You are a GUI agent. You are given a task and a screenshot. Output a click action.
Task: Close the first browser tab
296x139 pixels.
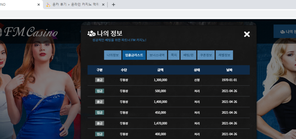tap(39, 5)
